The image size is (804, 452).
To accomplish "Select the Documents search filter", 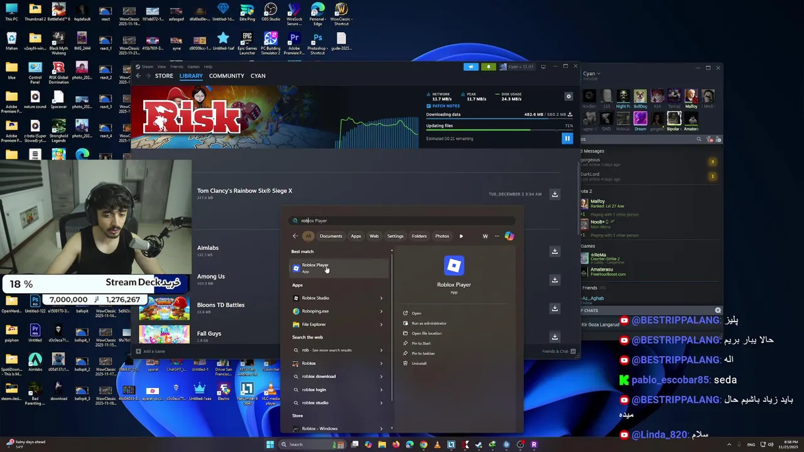I will coord(331,236).
